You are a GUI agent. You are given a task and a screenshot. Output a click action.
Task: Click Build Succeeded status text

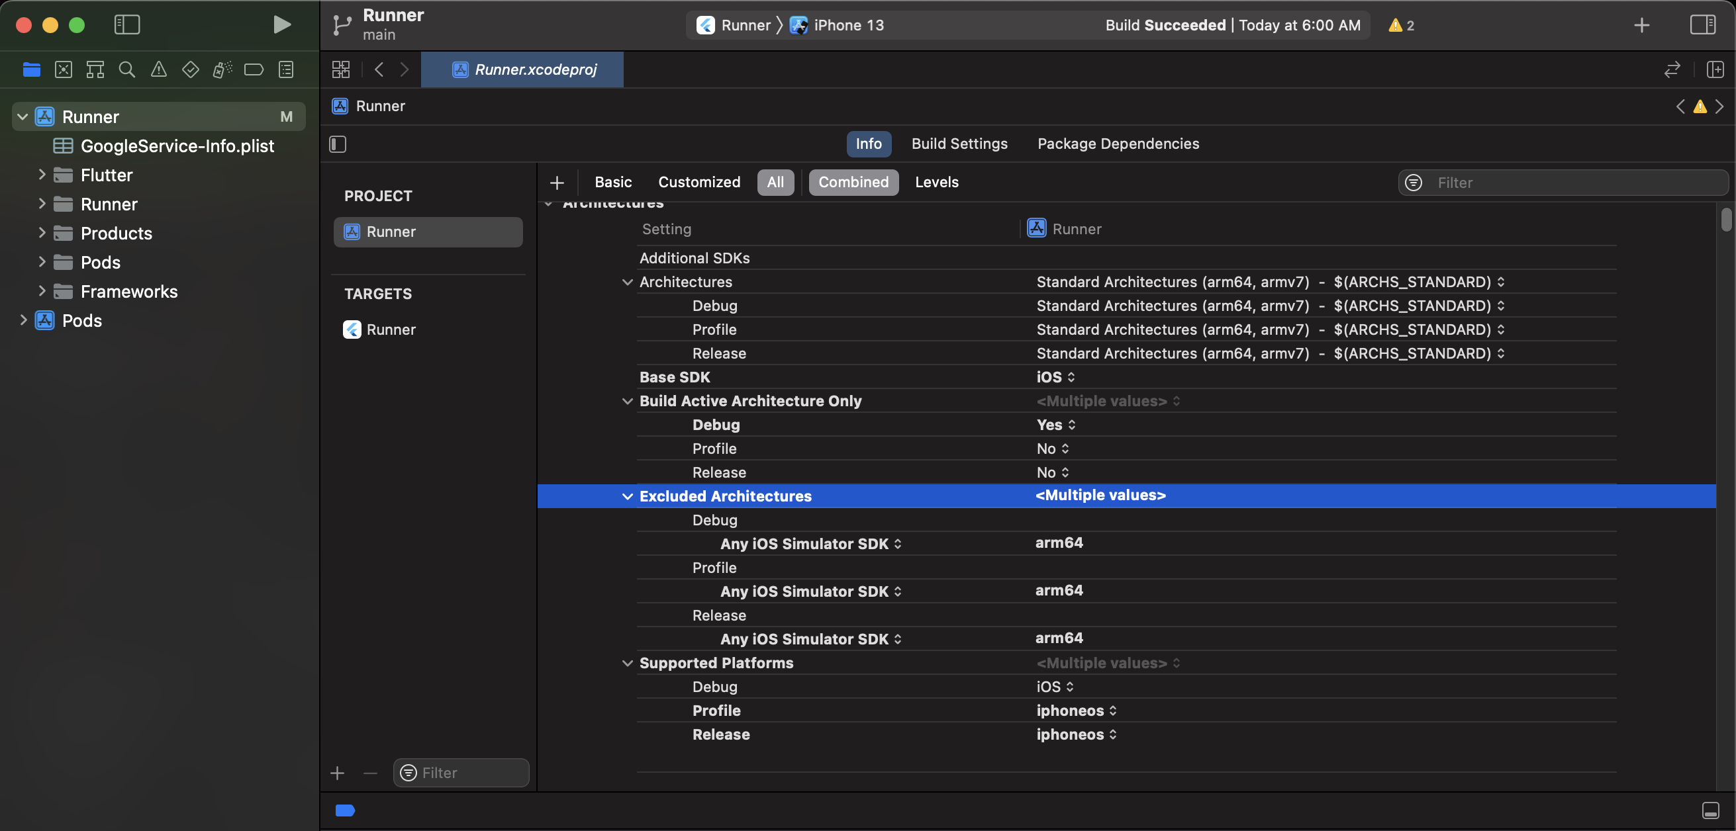click(x=1233, y=25)
